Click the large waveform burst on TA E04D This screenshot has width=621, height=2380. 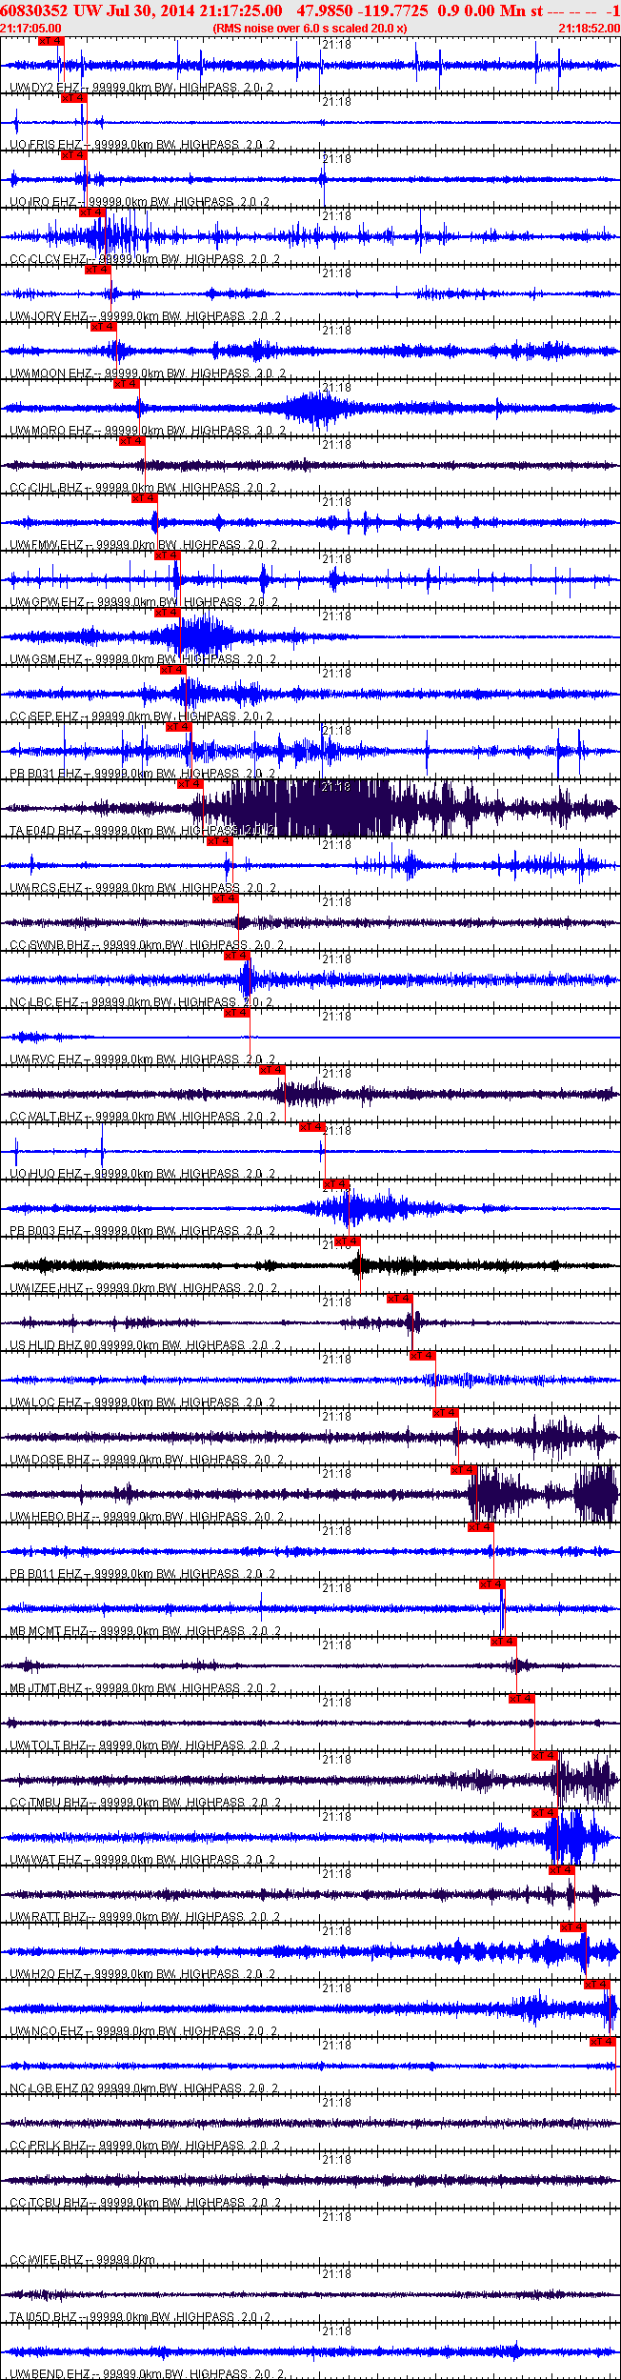coord(295,808)
